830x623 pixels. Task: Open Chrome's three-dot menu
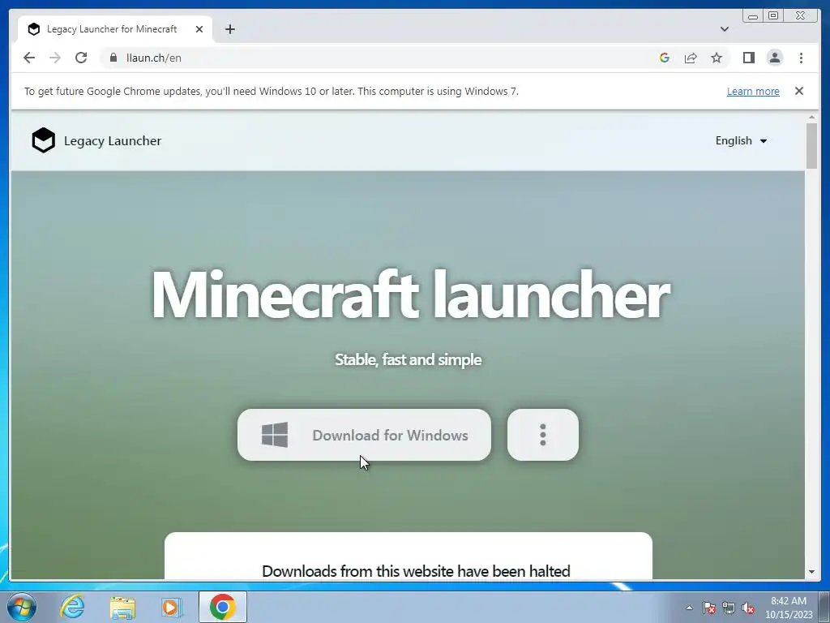[801, 58]
